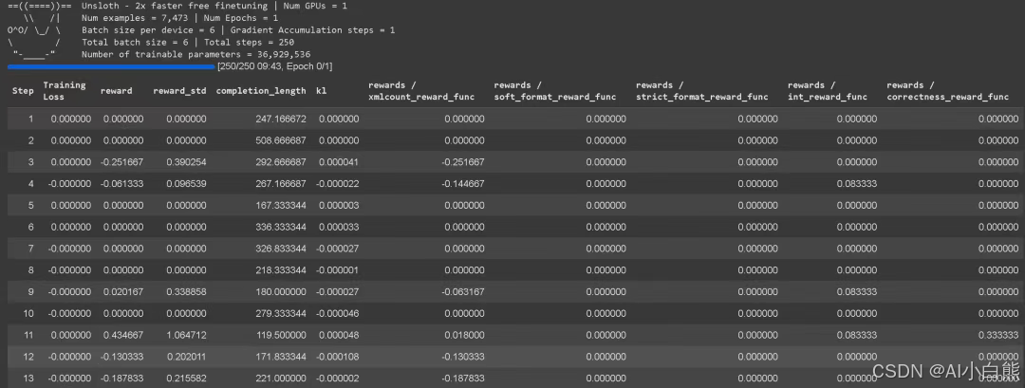Select the Training Loss column header
Screen dimensions: 1025x388
[65, 91]
